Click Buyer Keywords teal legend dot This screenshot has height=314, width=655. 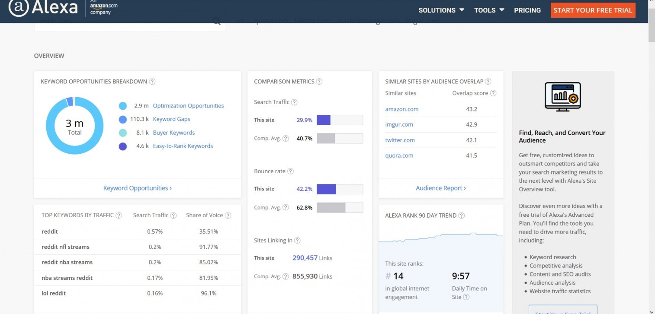click(x=122, y=133)
